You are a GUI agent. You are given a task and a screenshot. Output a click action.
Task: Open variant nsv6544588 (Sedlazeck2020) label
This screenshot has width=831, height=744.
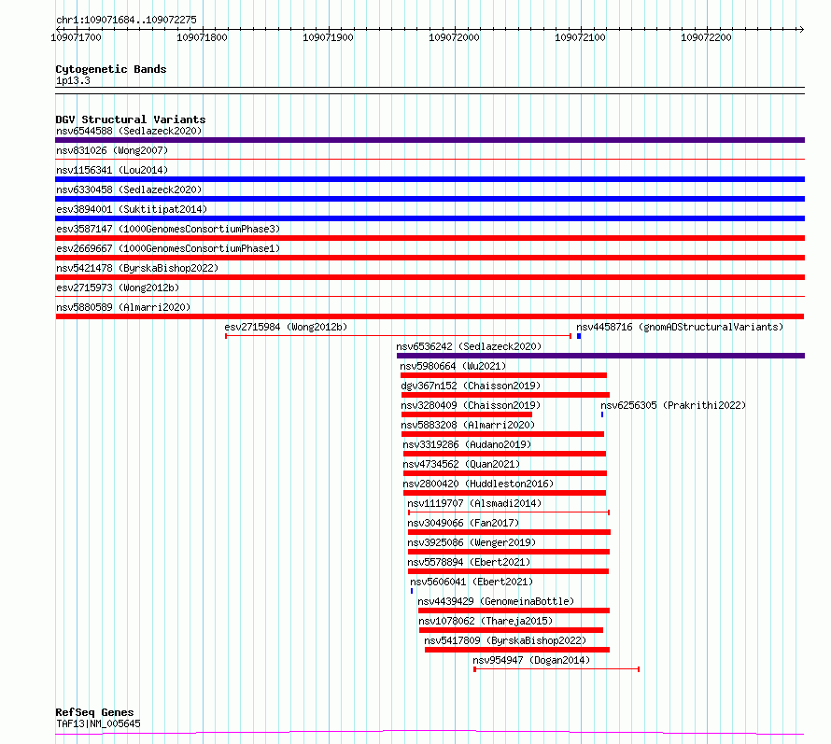pos(129,131)
